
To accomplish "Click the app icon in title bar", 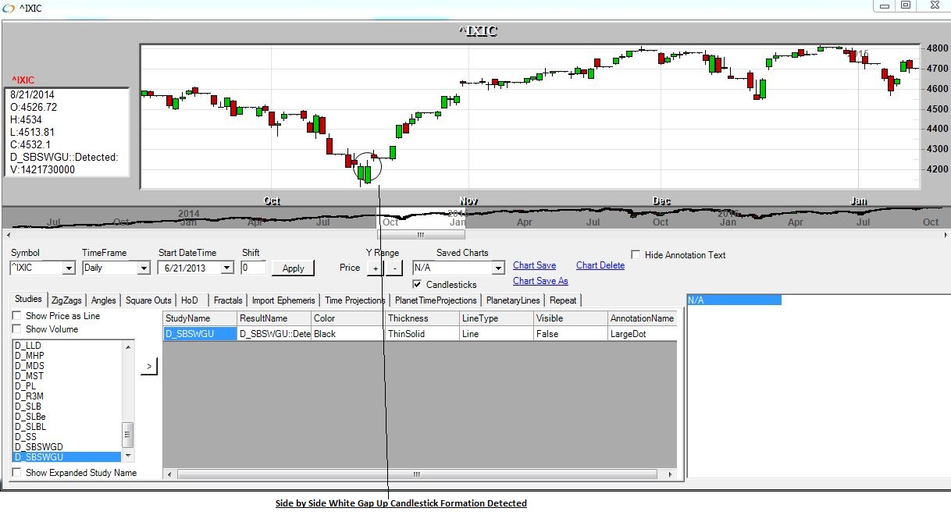I will [x=9, y=8].
